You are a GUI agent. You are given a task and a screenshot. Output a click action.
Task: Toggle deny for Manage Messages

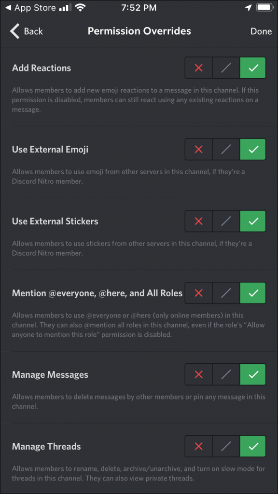pos(198,374)
